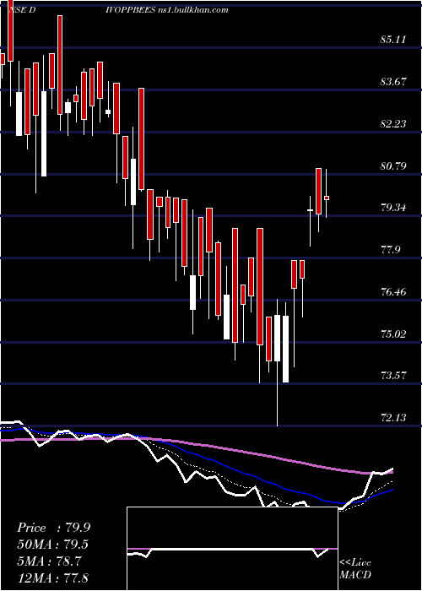
Task: Click the 75.02 price axis label
Action: pyautogui.click(x=393, y=333)
